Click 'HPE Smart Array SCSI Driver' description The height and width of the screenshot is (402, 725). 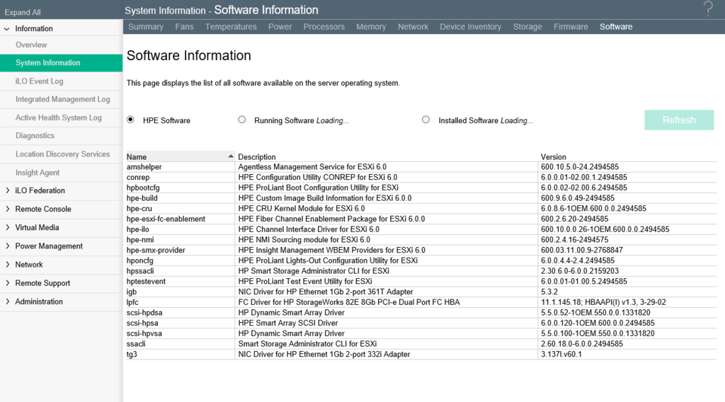click(287, 323)
